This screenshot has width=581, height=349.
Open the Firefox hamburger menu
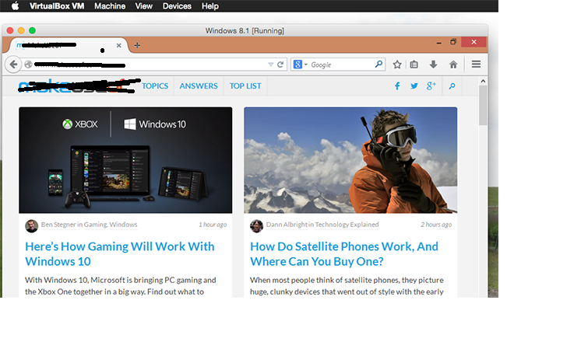(476, 65)
